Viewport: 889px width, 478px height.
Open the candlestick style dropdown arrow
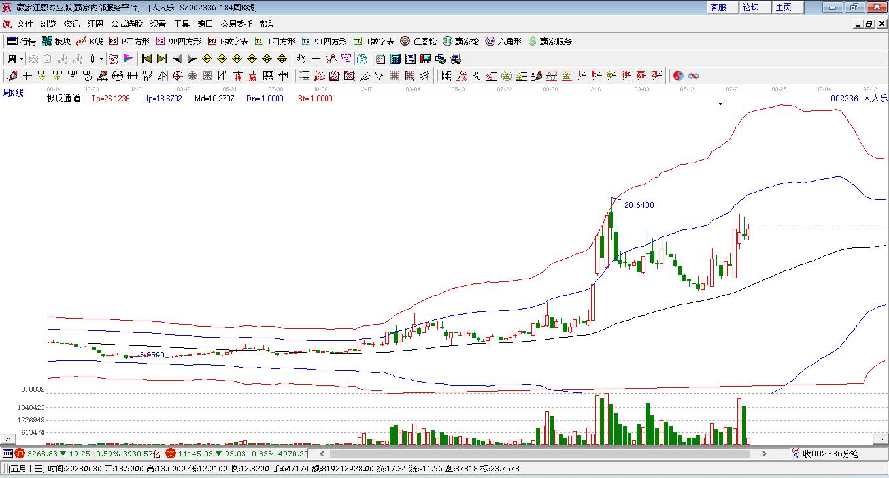[x=101, y=59]
